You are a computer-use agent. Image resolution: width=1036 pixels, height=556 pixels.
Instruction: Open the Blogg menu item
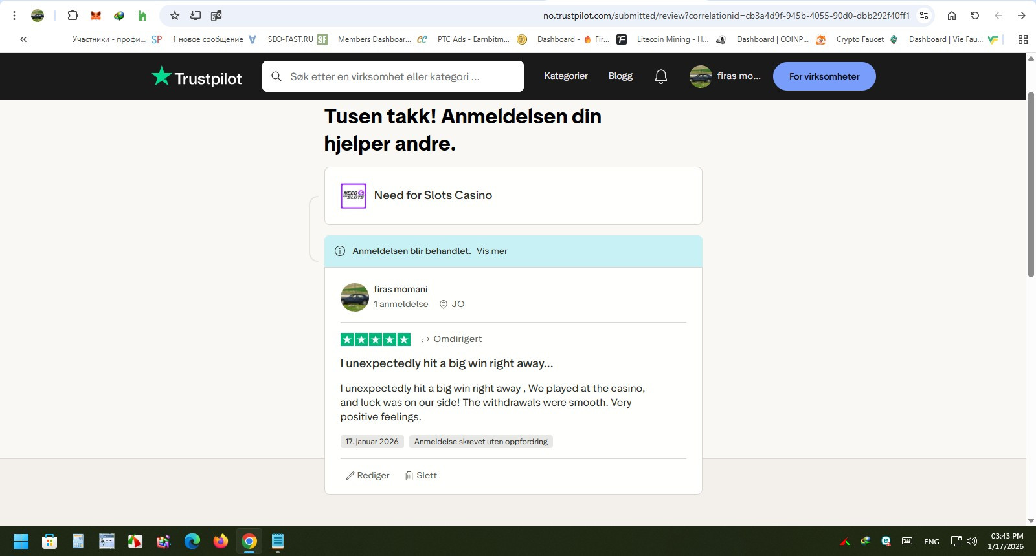pyautogui.click(x=620, y=76)
